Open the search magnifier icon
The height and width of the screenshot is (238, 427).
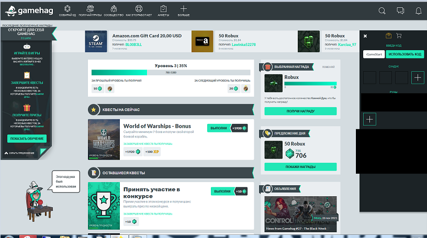pyautogui.click(x=382, y=10)
